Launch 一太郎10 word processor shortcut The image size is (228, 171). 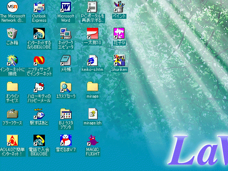point(93,33)
